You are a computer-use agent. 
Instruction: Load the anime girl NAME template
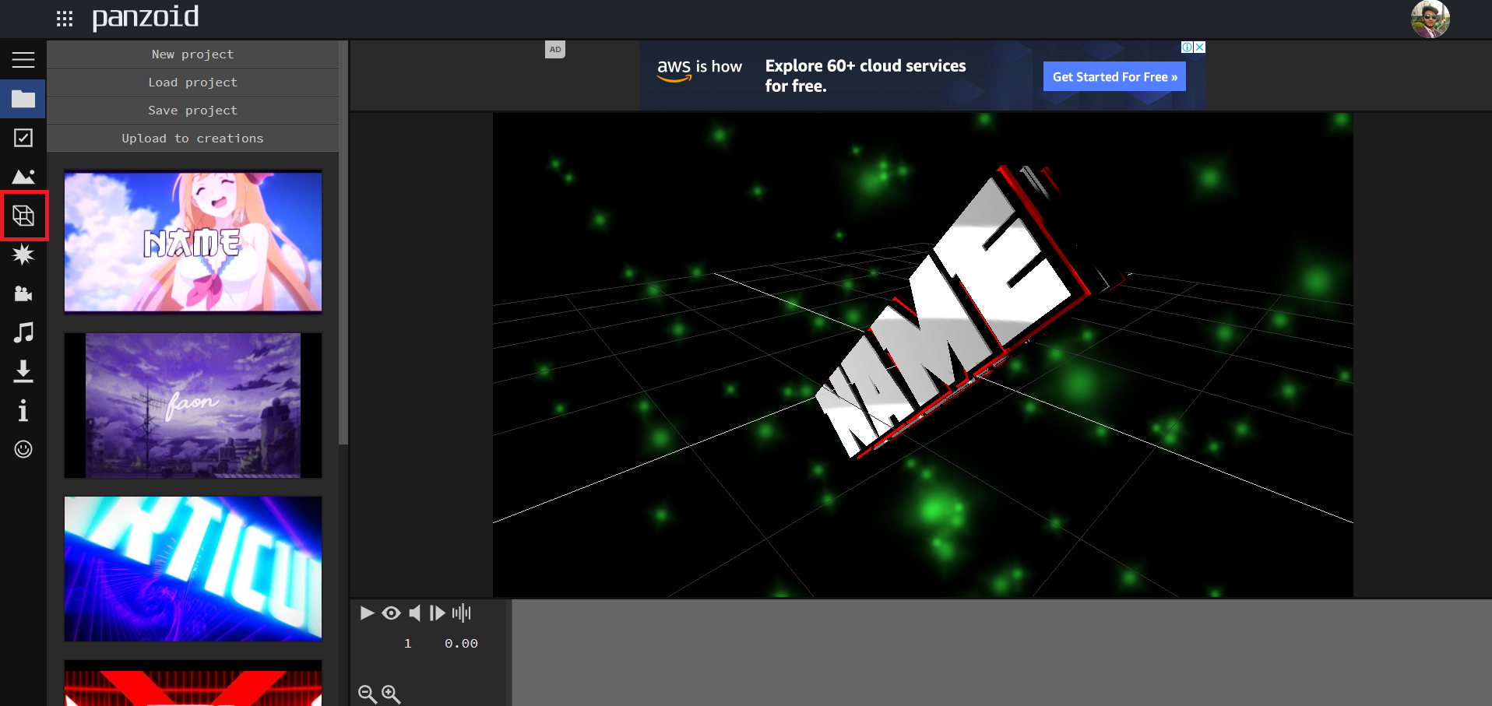pos(193,242)
